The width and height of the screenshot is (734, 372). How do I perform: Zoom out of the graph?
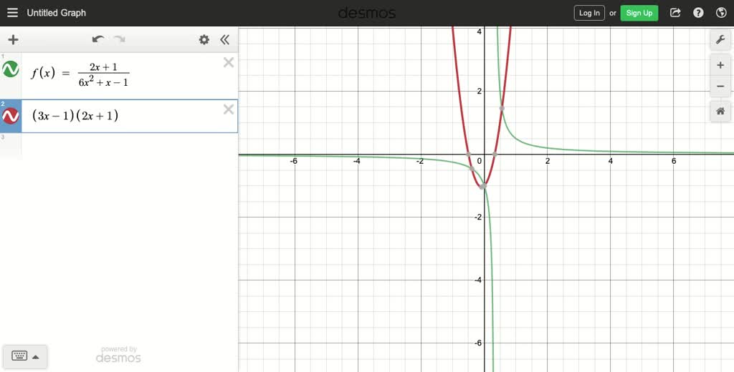pyautogui.click(x=720, y=87)
